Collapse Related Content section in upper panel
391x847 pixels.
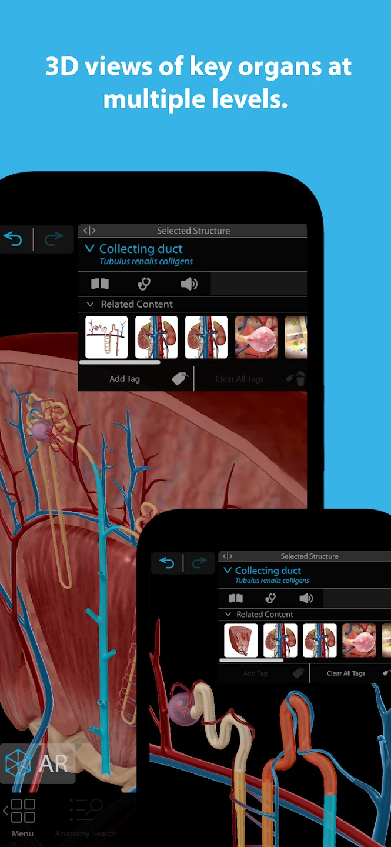tap(90, 304)
